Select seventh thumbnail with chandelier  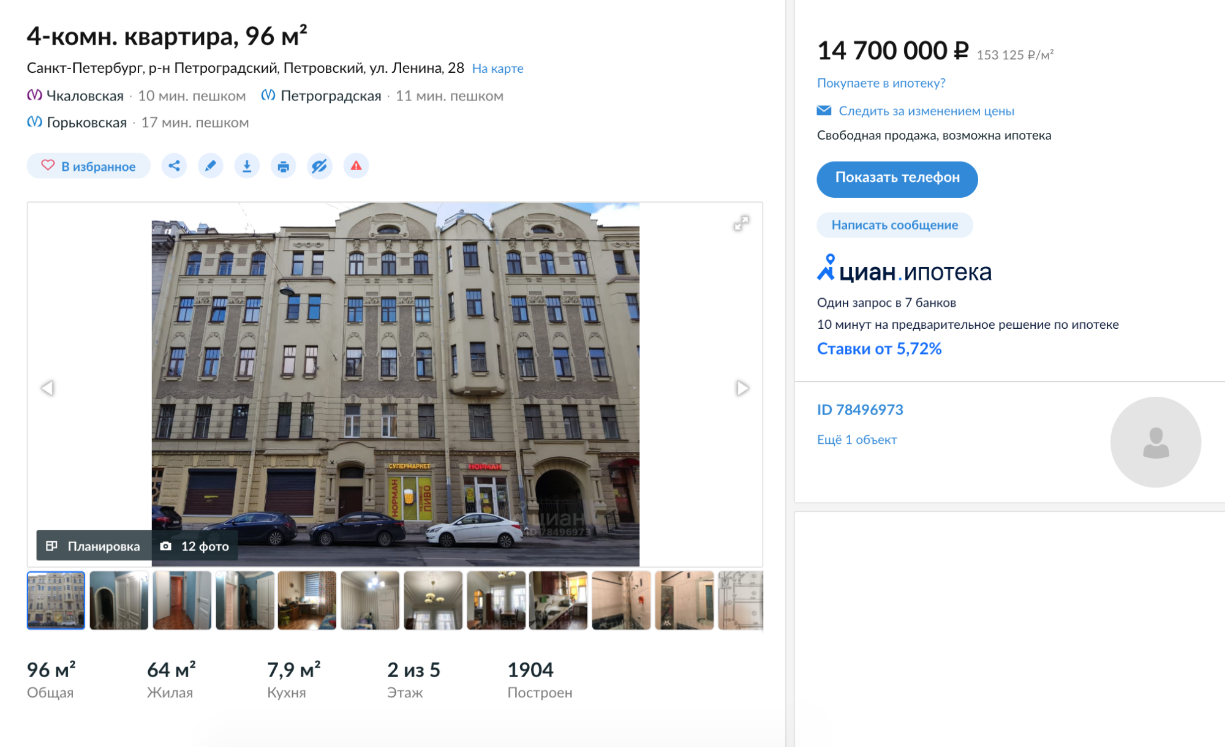(x=433, y=600)
